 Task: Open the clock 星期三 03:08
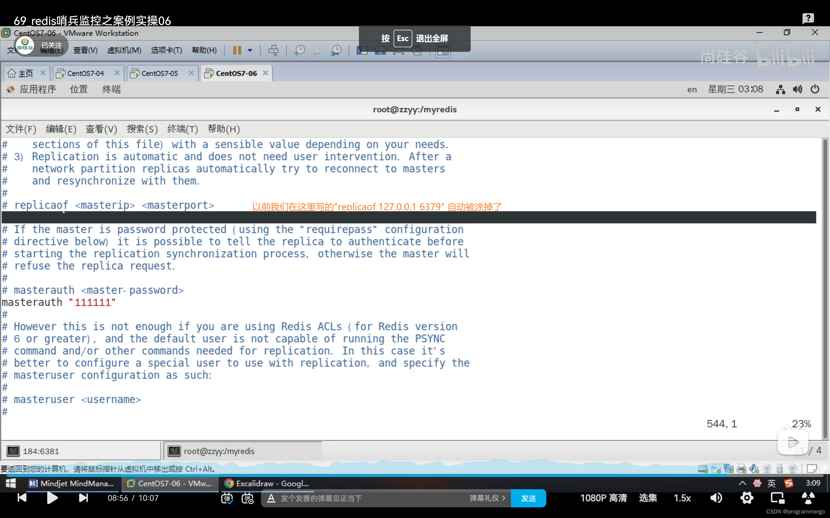(735, 89)
